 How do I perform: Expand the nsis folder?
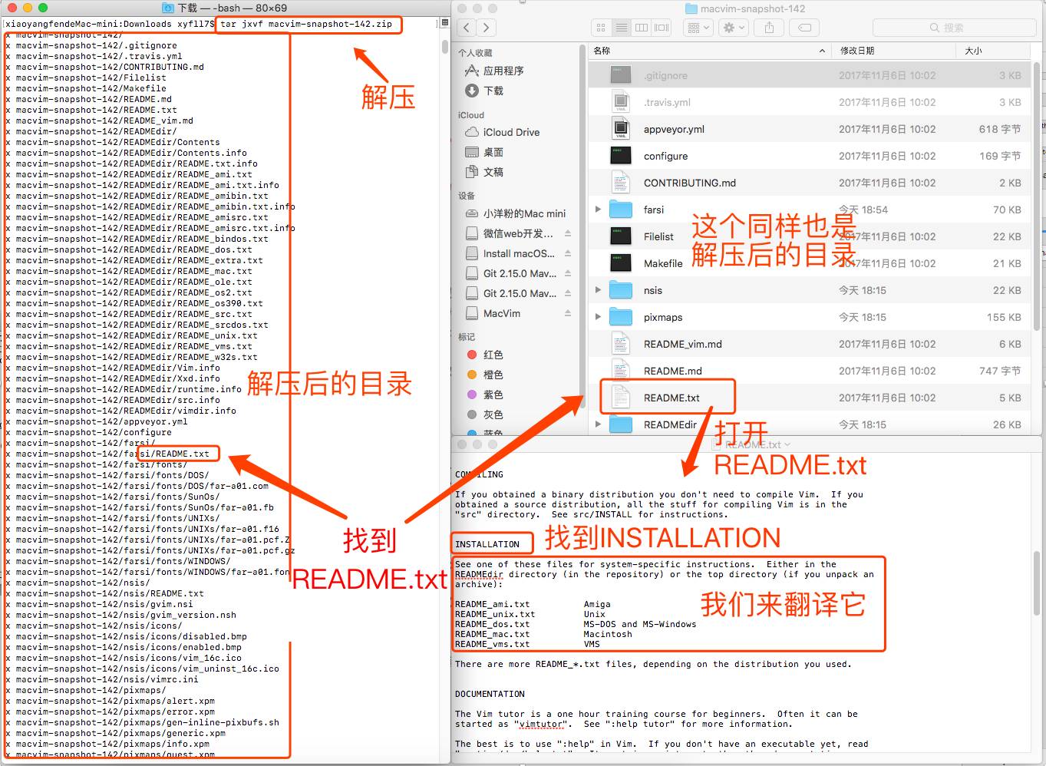(598, 290)
